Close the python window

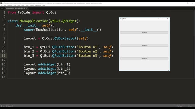167,19
